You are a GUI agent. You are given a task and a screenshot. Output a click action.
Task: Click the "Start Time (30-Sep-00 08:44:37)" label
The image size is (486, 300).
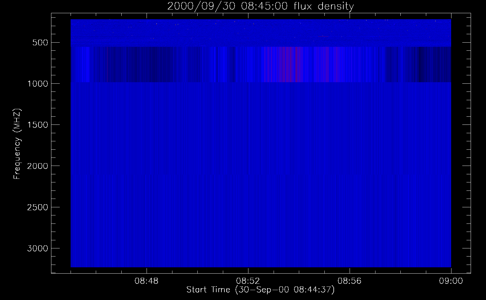(x=260, y=290)
